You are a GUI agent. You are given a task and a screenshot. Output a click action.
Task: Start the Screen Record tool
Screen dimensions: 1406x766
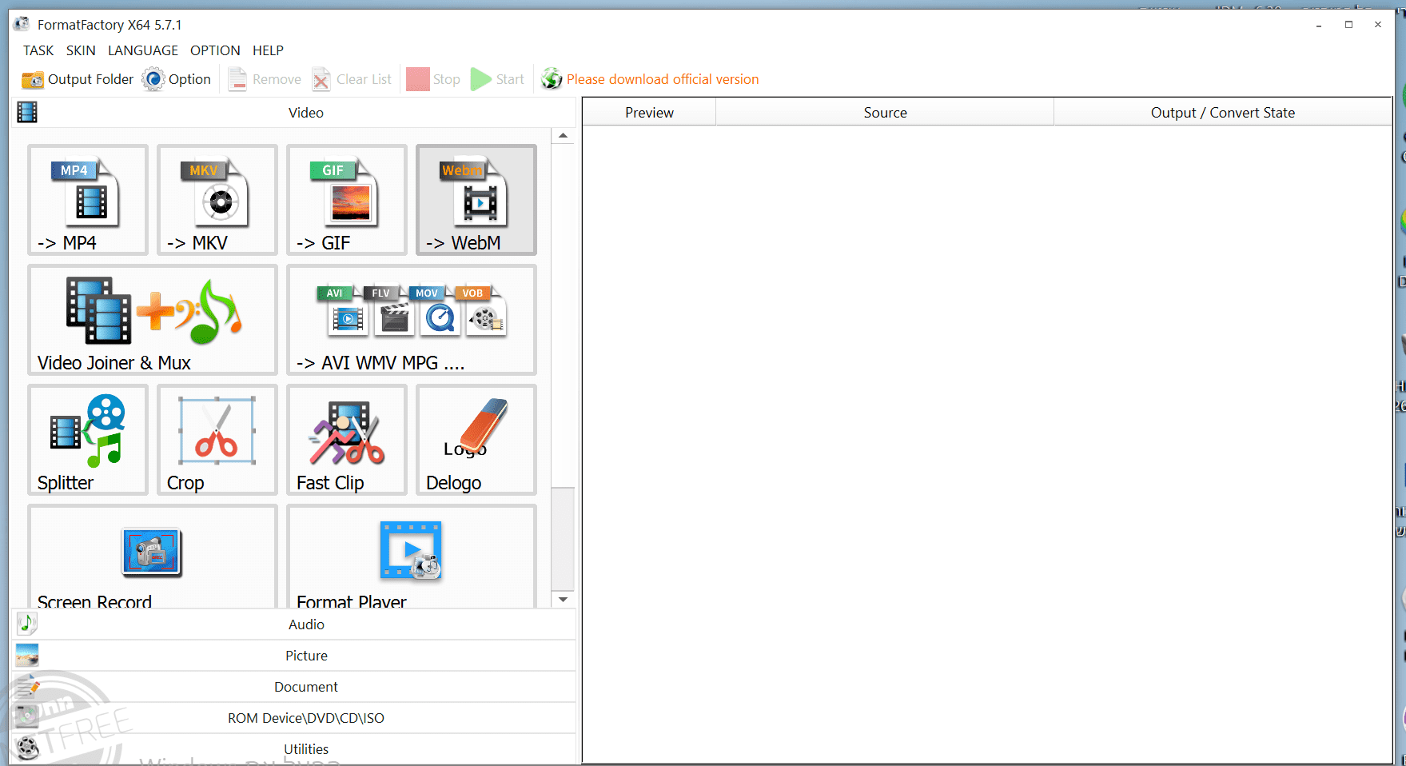153,557
